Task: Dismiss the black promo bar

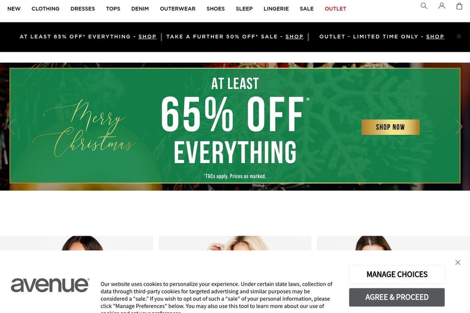Action: (x=459, y=36)
